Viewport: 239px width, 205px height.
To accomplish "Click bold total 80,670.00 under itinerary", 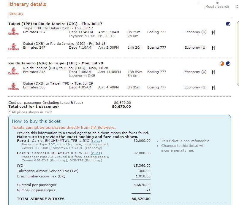I will click(121, 107).
